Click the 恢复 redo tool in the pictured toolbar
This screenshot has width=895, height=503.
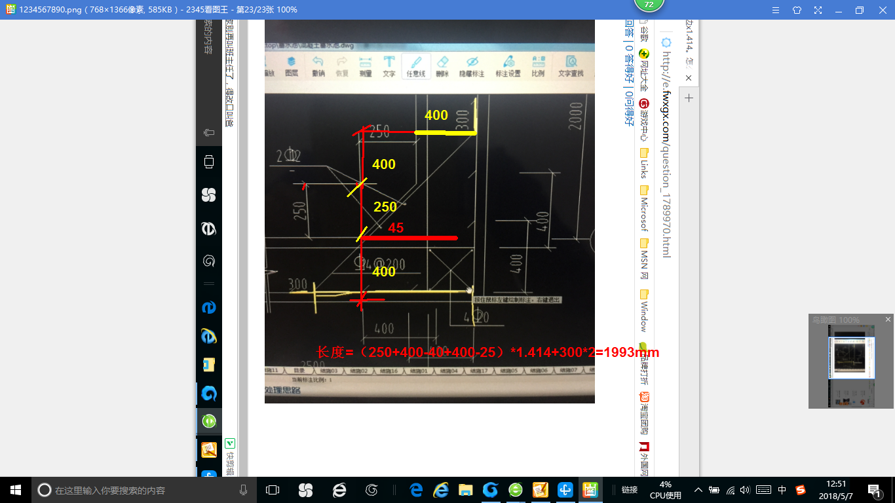[341, 66]
